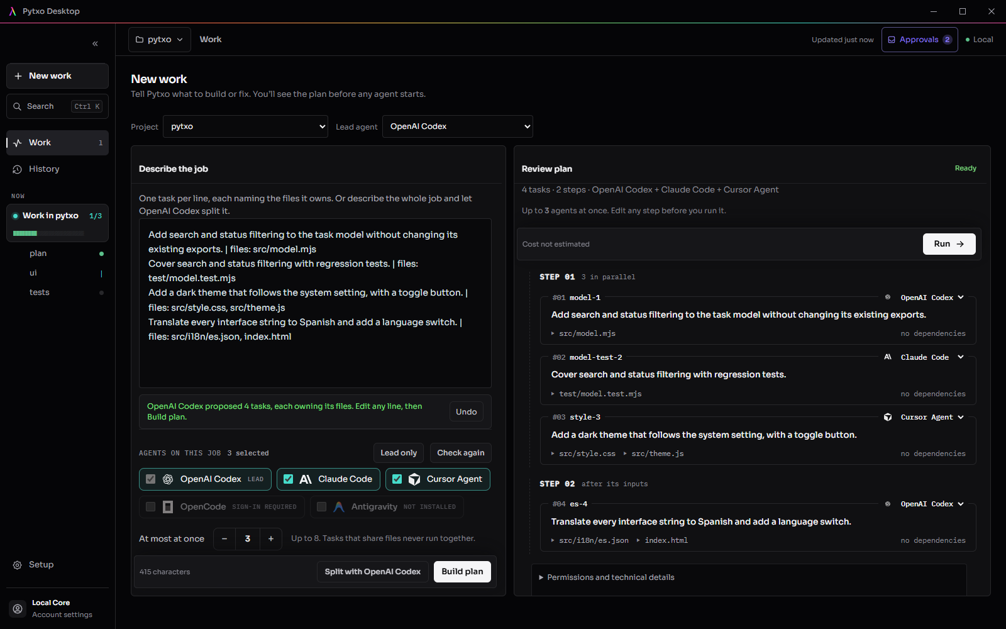Click the Work breadcrumb in the header
The height and width of the screenshot is (629, 1006).
[x=211, y=40]
